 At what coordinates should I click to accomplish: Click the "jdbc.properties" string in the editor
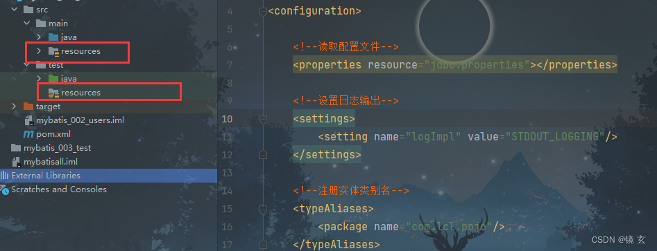point(477,65)
